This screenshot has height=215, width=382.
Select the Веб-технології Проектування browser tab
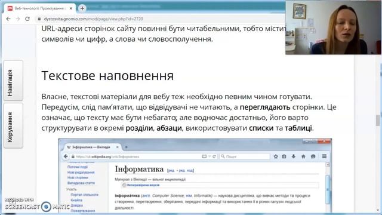(x=40, y=8)
